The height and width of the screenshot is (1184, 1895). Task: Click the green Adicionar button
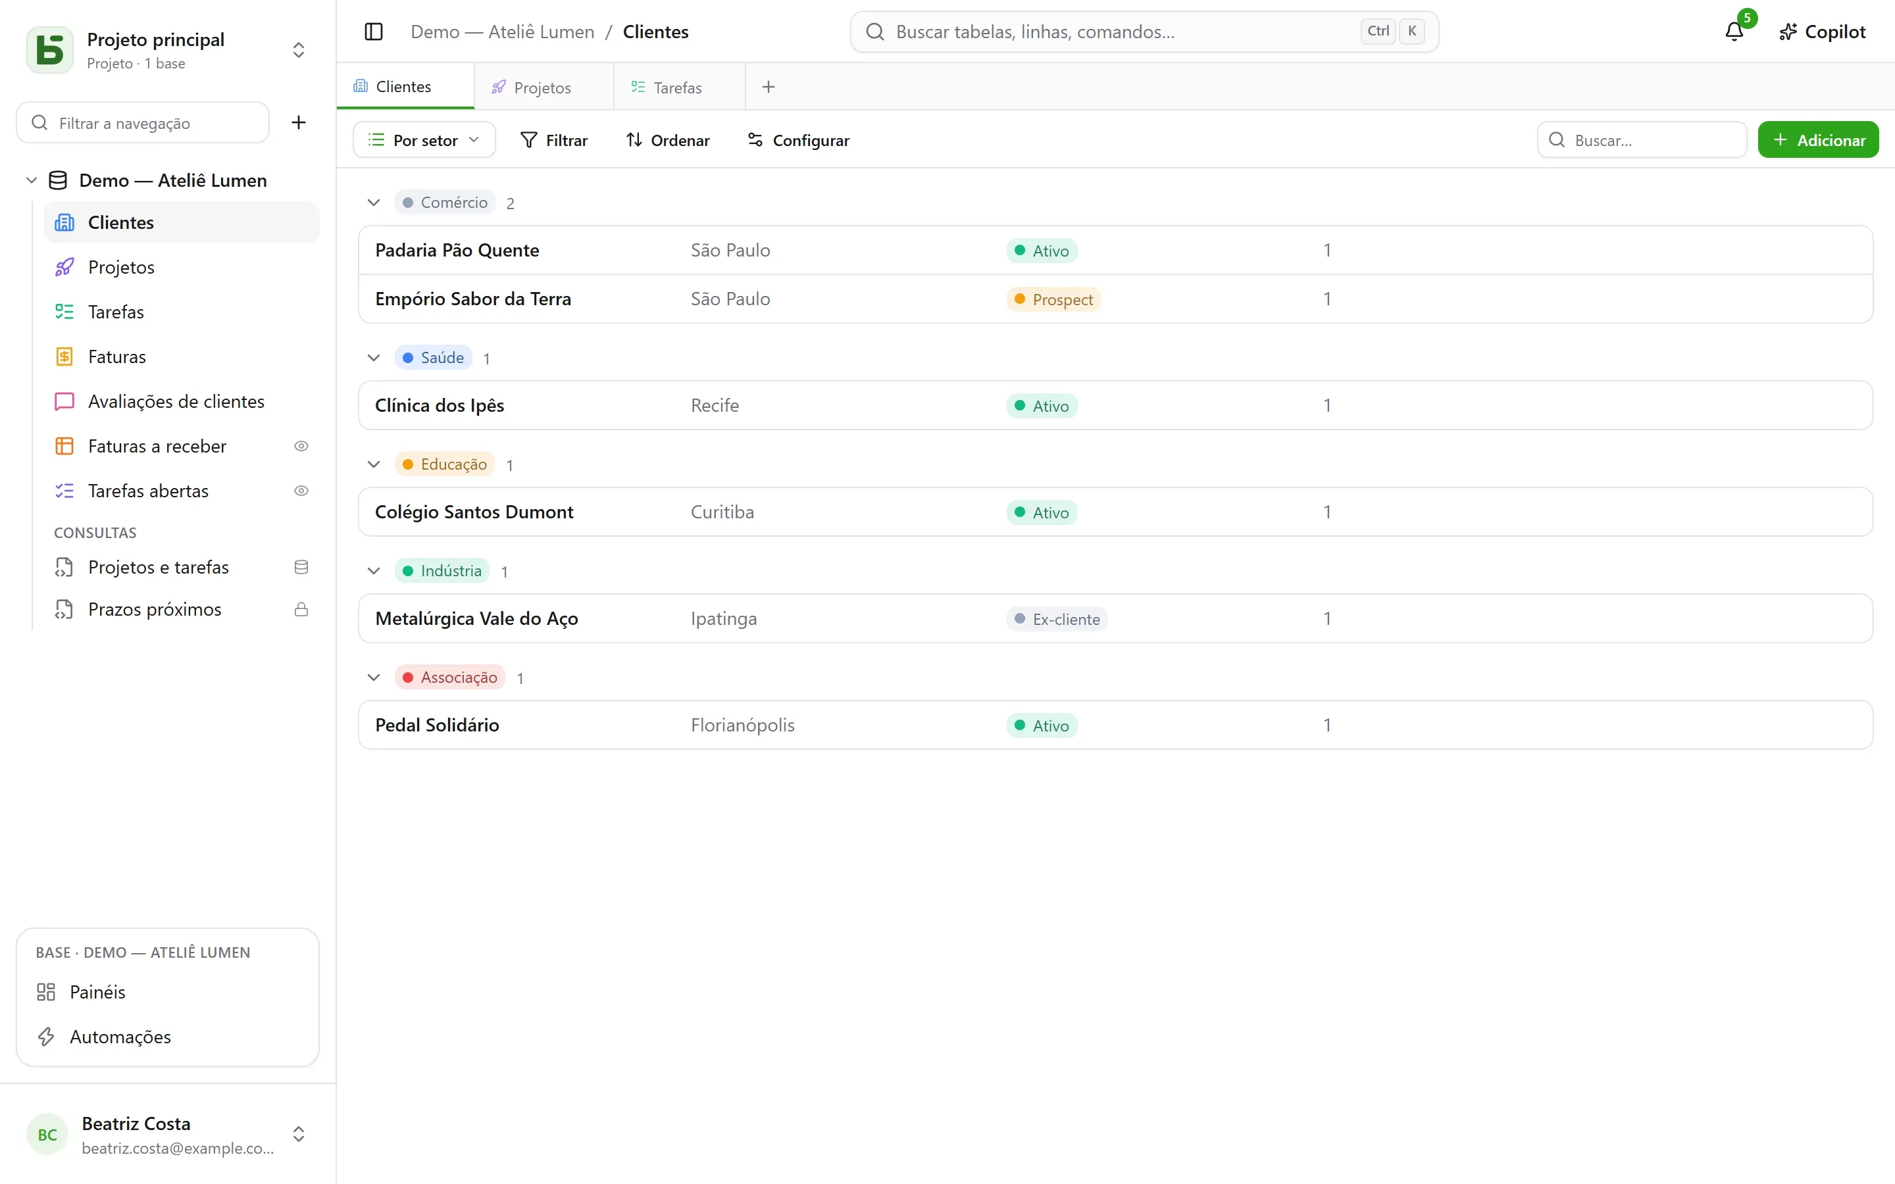pos(1818,140)
